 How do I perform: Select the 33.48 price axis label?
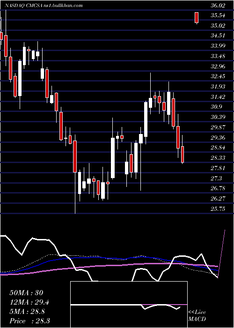(218, 57)
